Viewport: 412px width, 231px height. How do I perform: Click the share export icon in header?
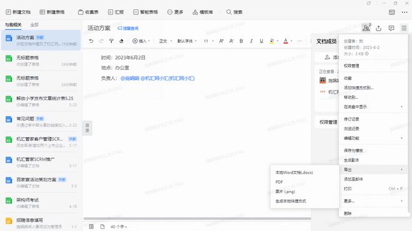(379, 28)
